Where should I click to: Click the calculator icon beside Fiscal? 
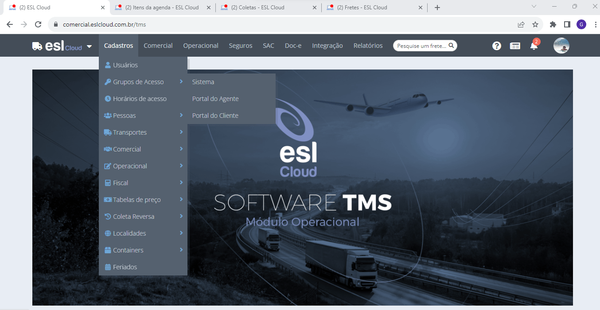108,183
